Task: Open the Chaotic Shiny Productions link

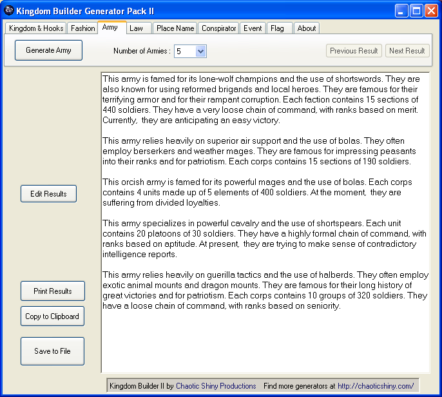Action: pos(216,385)
